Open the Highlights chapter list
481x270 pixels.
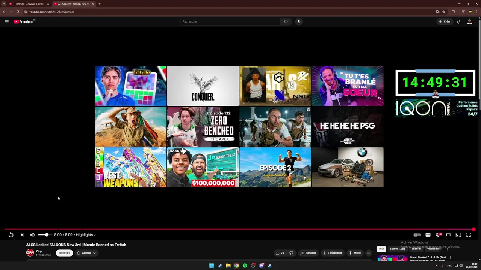86,235
